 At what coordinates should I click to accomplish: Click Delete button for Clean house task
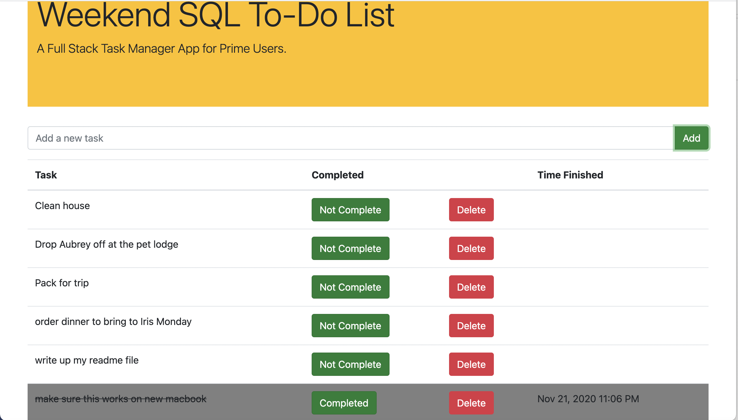pyautogui.click(x=471, y=210)
